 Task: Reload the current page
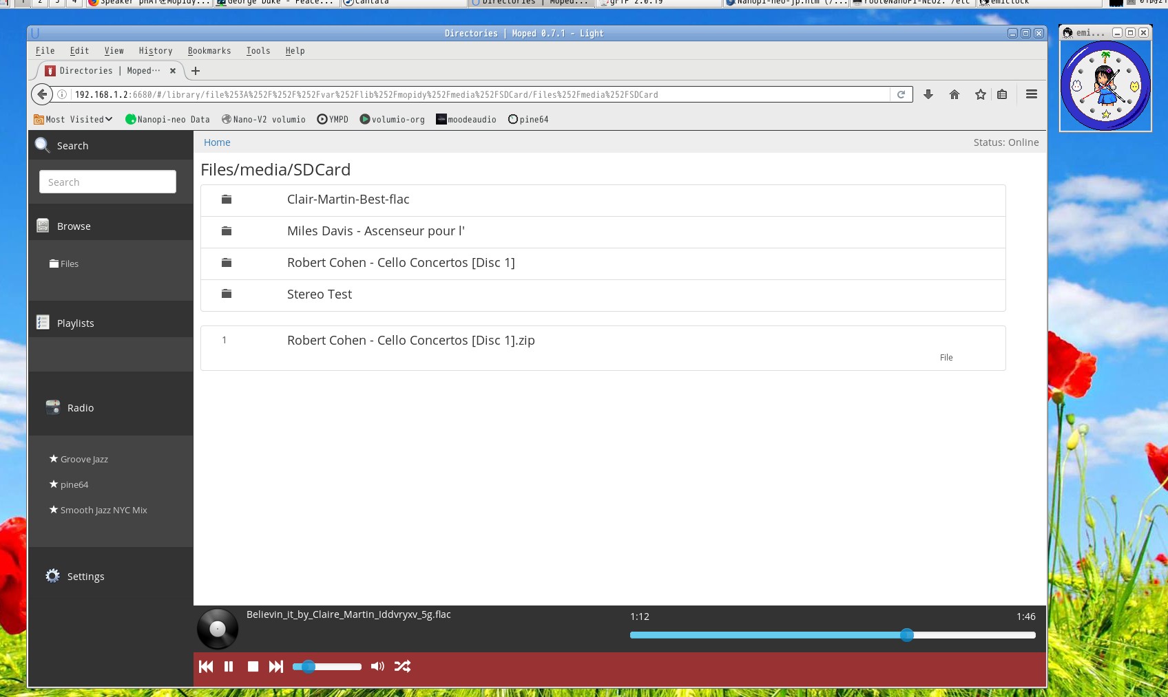click(x=901, y=94)
